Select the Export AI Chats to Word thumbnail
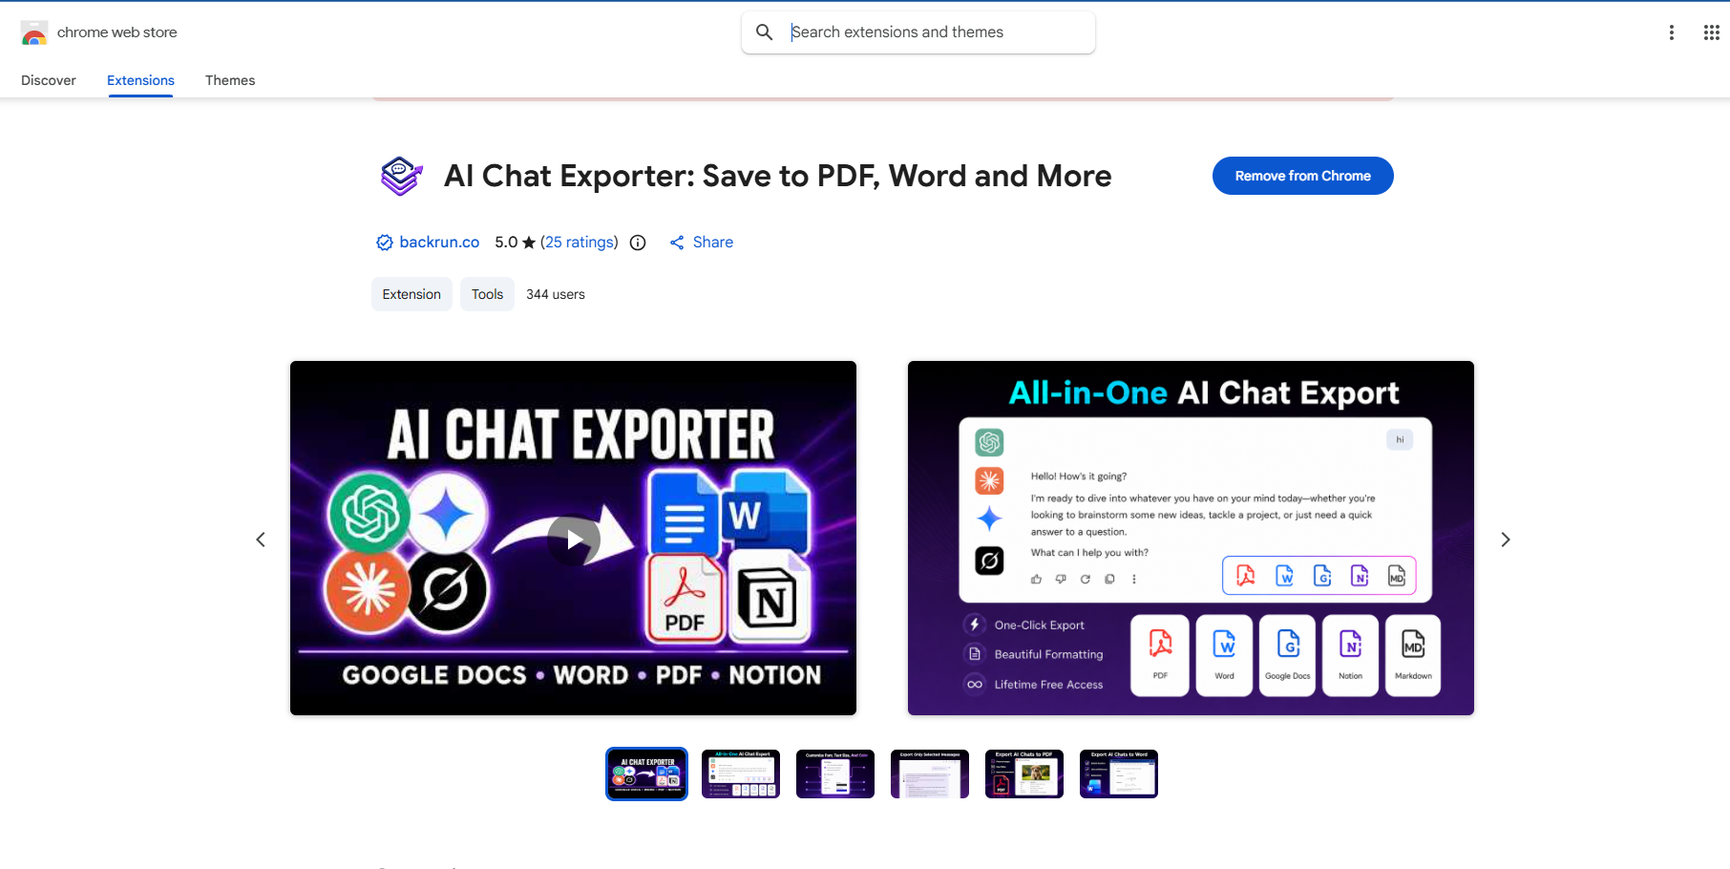Image resolution: width=1730 pixels, height=869 pixels. point(1119,774)
